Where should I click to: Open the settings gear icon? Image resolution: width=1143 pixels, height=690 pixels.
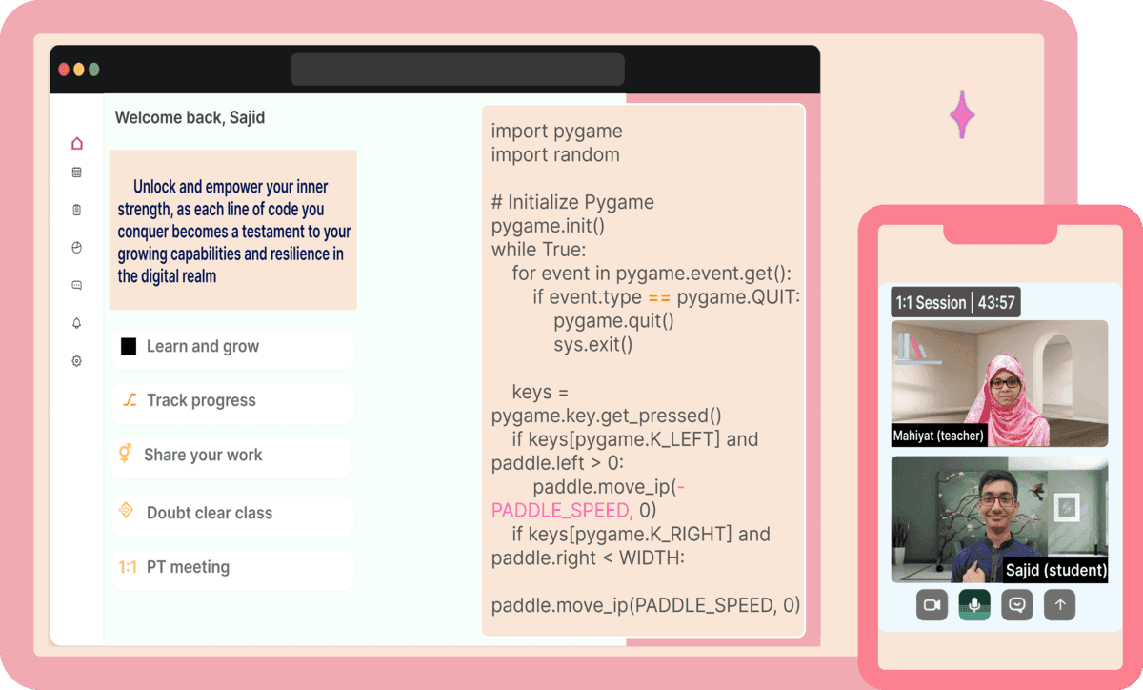coord(77,361)
